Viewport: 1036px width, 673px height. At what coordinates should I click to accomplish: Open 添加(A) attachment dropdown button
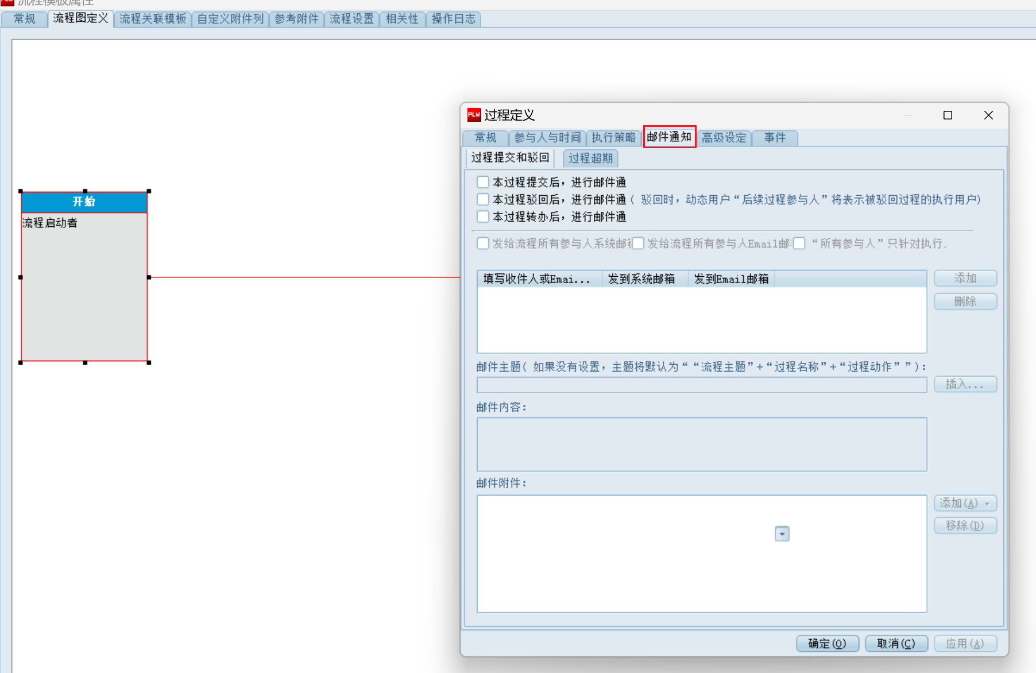tap(965, 503)
